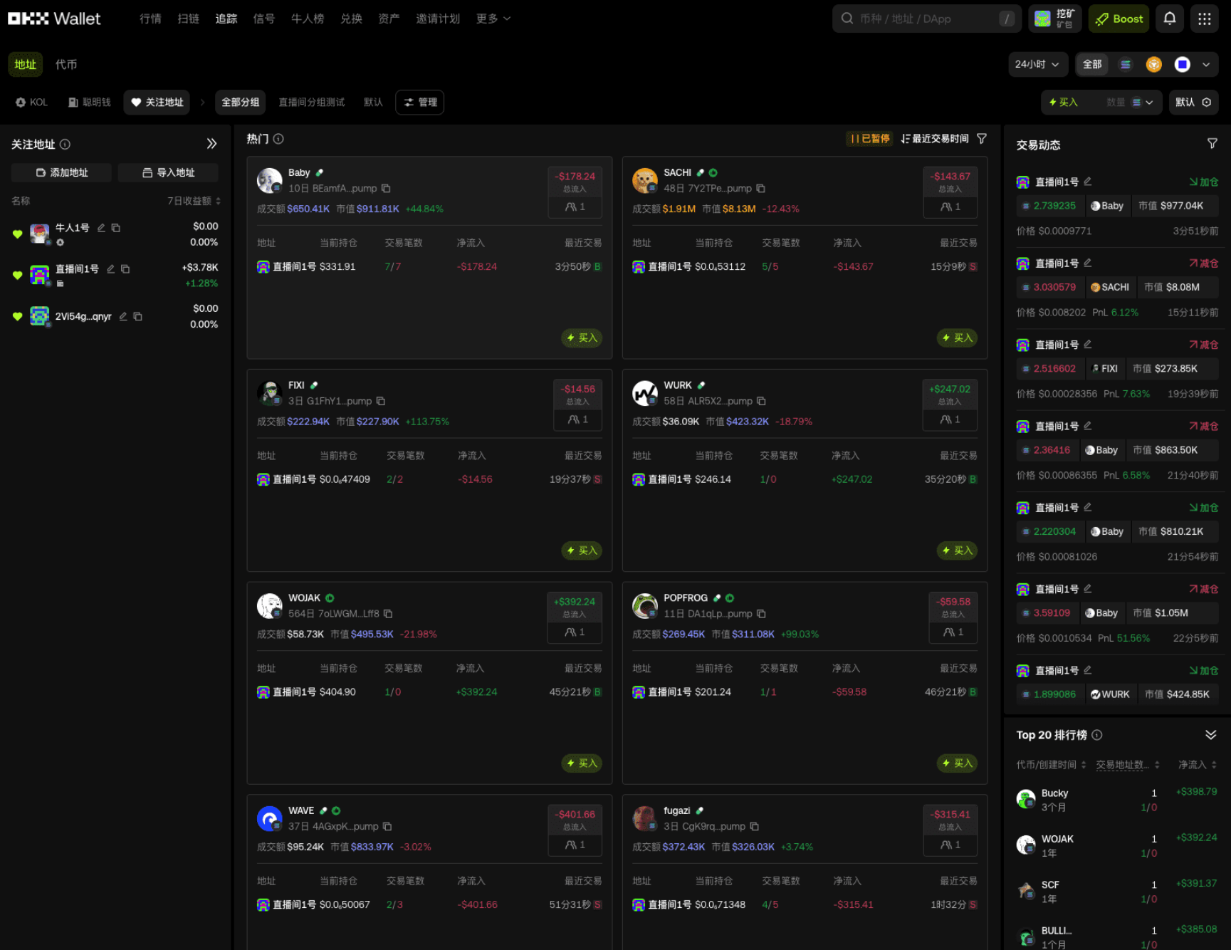Toggle the paused live feed indicator
This screenshot has height=950, width=1231.
coord(869,139)
